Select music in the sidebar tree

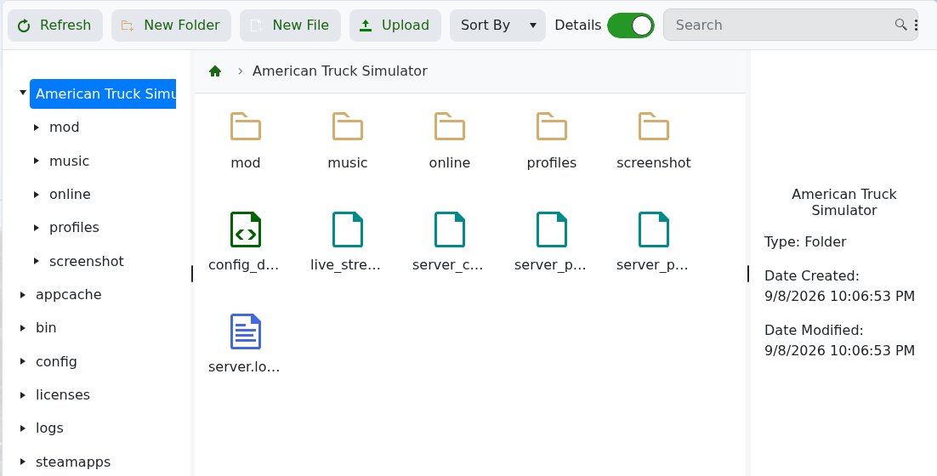[70, 161]
